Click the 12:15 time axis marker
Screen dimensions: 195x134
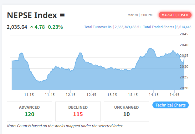pos(71,95)
